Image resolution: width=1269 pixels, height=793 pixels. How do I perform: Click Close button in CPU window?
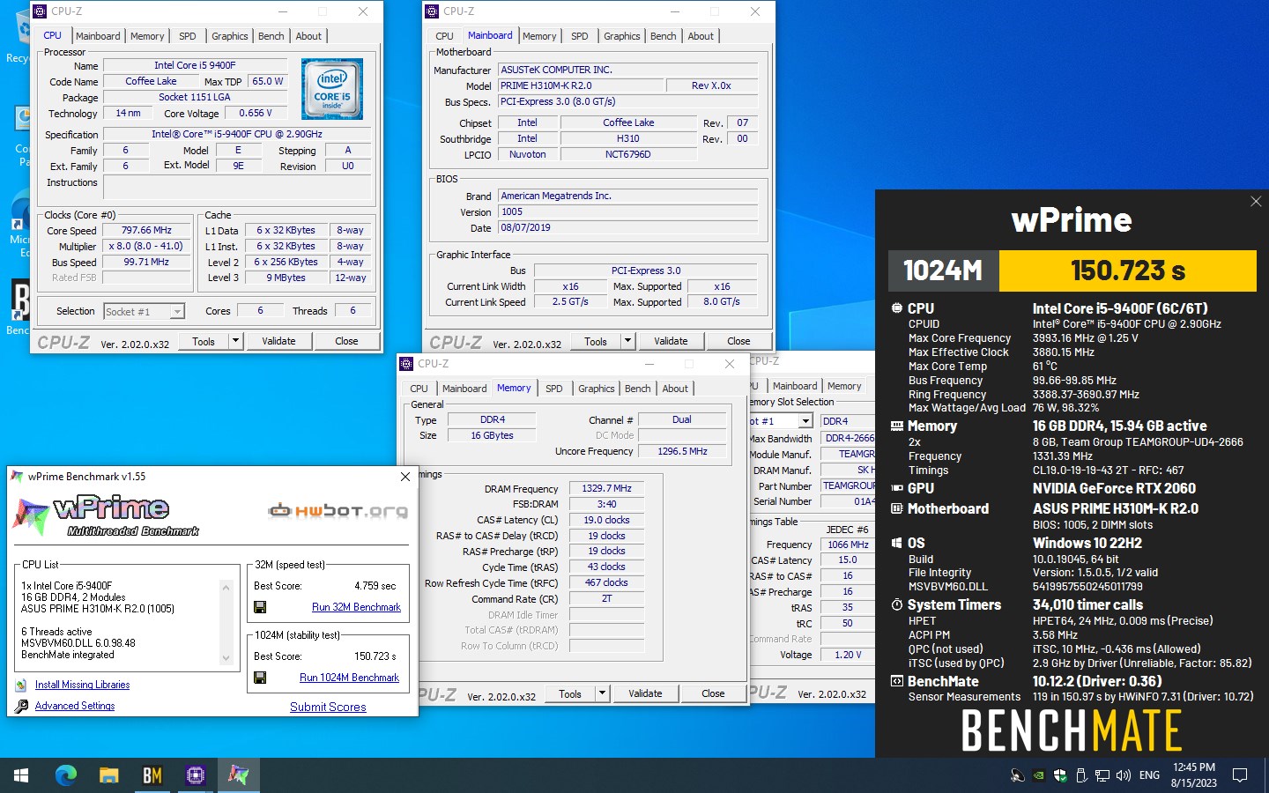click(x=346, y=341)
